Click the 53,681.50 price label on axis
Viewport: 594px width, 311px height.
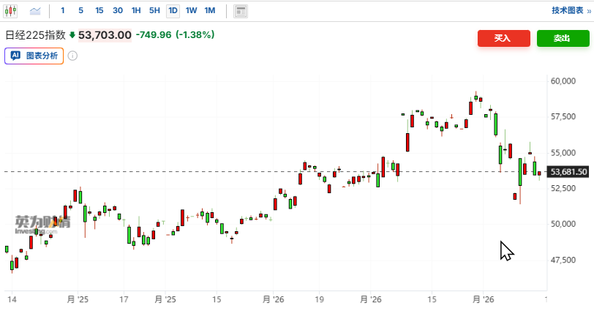tap(569, 172)
